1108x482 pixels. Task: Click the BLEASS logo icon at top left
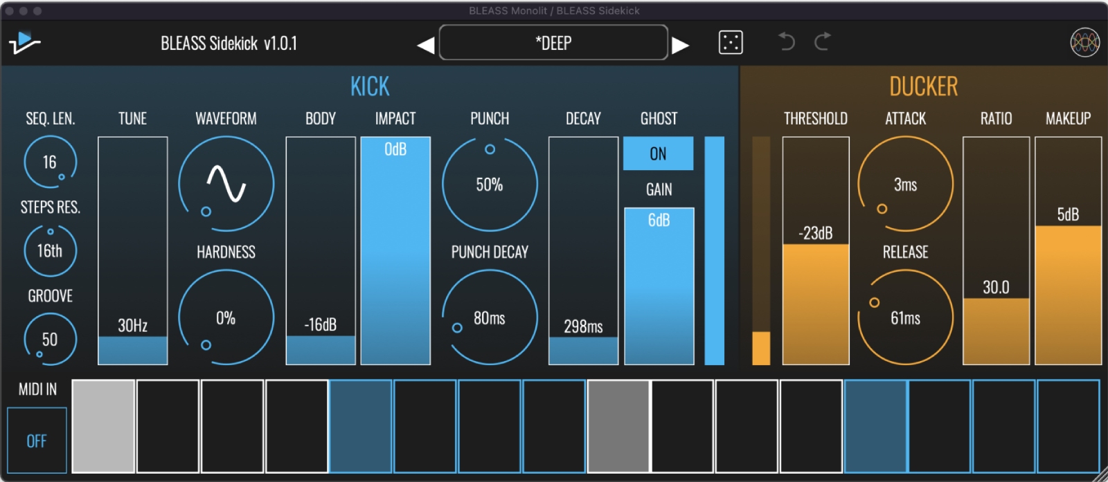[25, 43]
